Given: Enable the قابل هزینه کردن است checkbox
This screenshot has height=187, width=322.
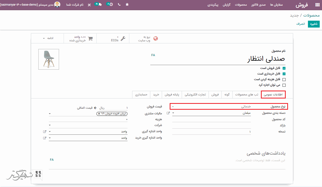Looking at the screenshot, I should pos(284,80).
